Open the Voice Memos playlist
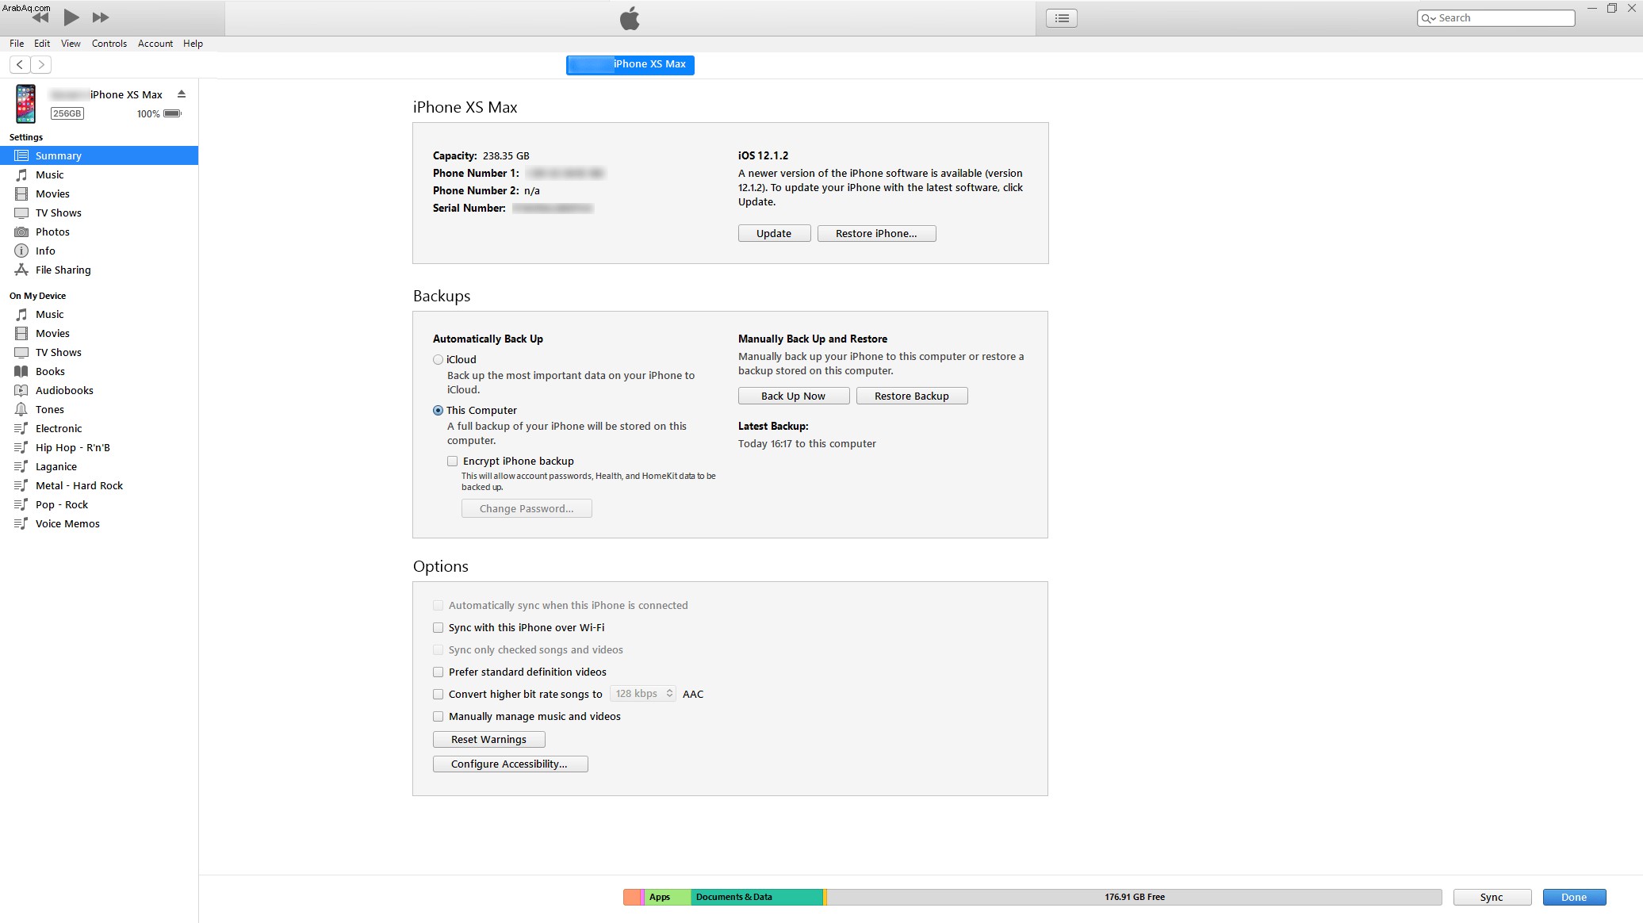1643x923 pixels. (x=67, y=523)
